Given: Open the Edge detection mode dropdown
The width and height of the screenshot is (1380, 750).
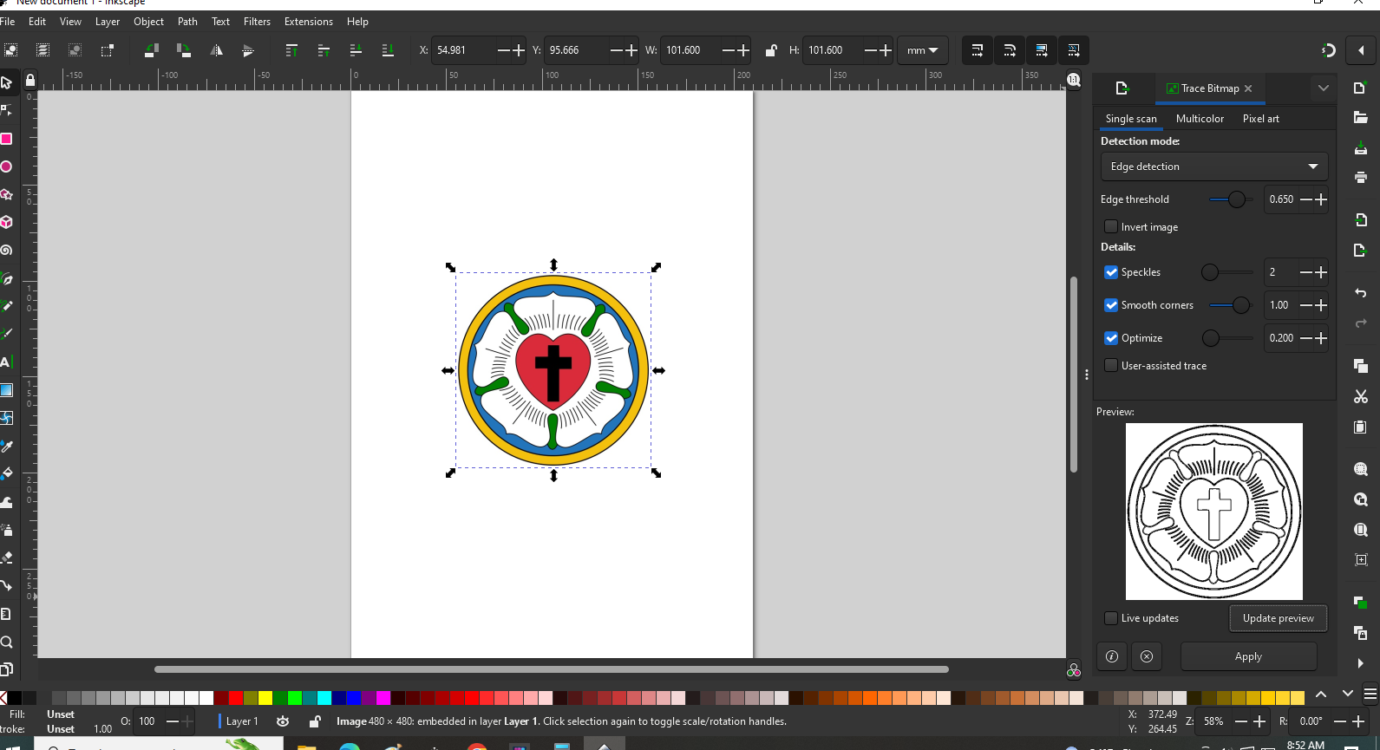Looking at the screenshot, I should (1213, 166).
